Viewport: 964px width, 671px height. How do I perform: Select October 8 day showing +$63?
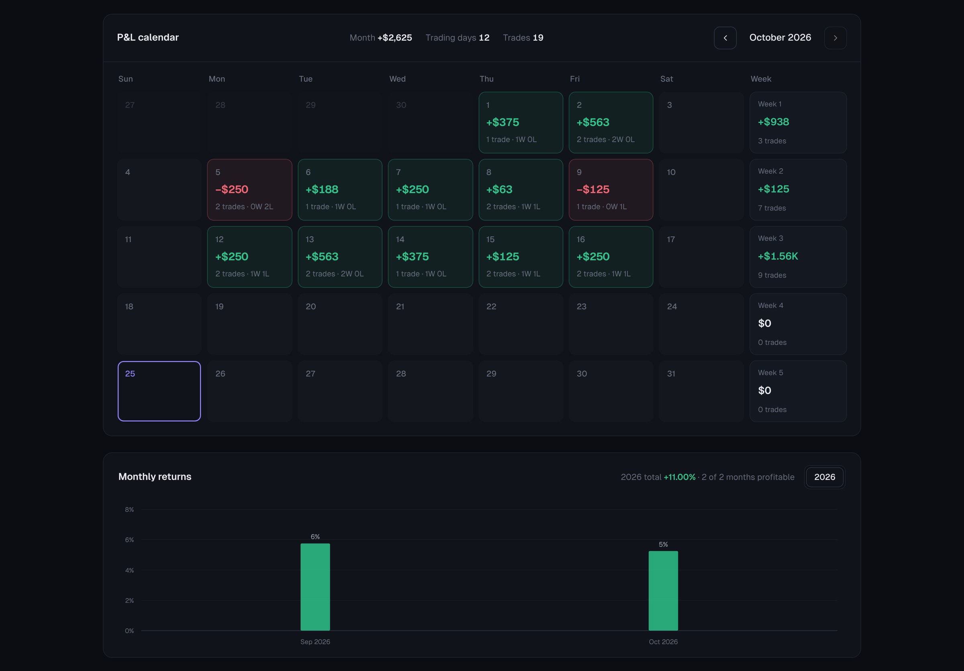521,189
